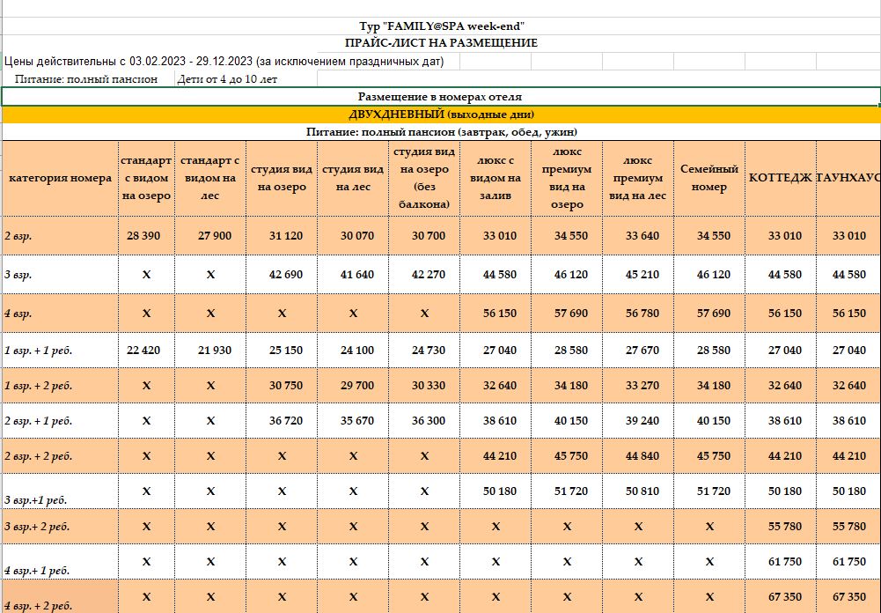Select 61 750 in the ТАУНХАУС column

[849, 562]
